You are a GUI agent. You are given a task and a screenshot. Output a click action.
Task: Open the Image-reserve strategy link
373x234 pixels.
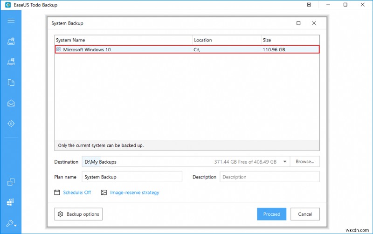tap(135, 193)
